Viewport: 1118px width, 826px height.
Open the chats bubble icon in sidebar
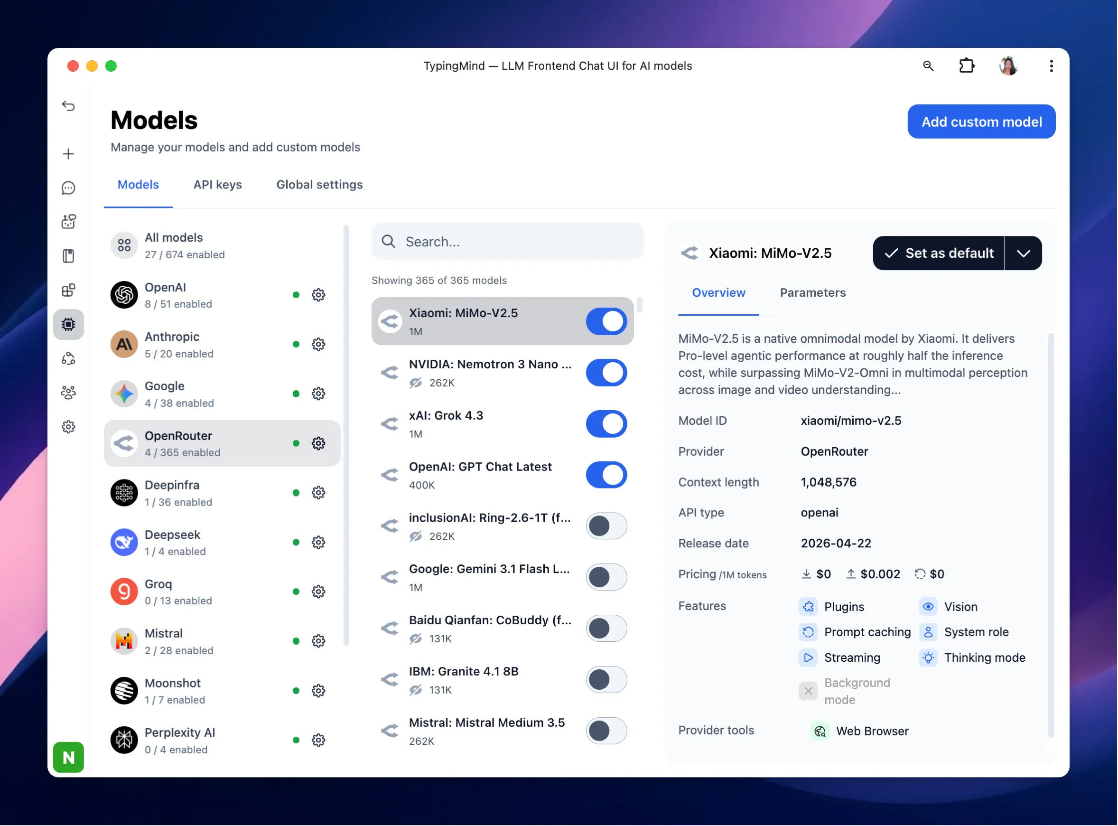(x=68, y=188)
